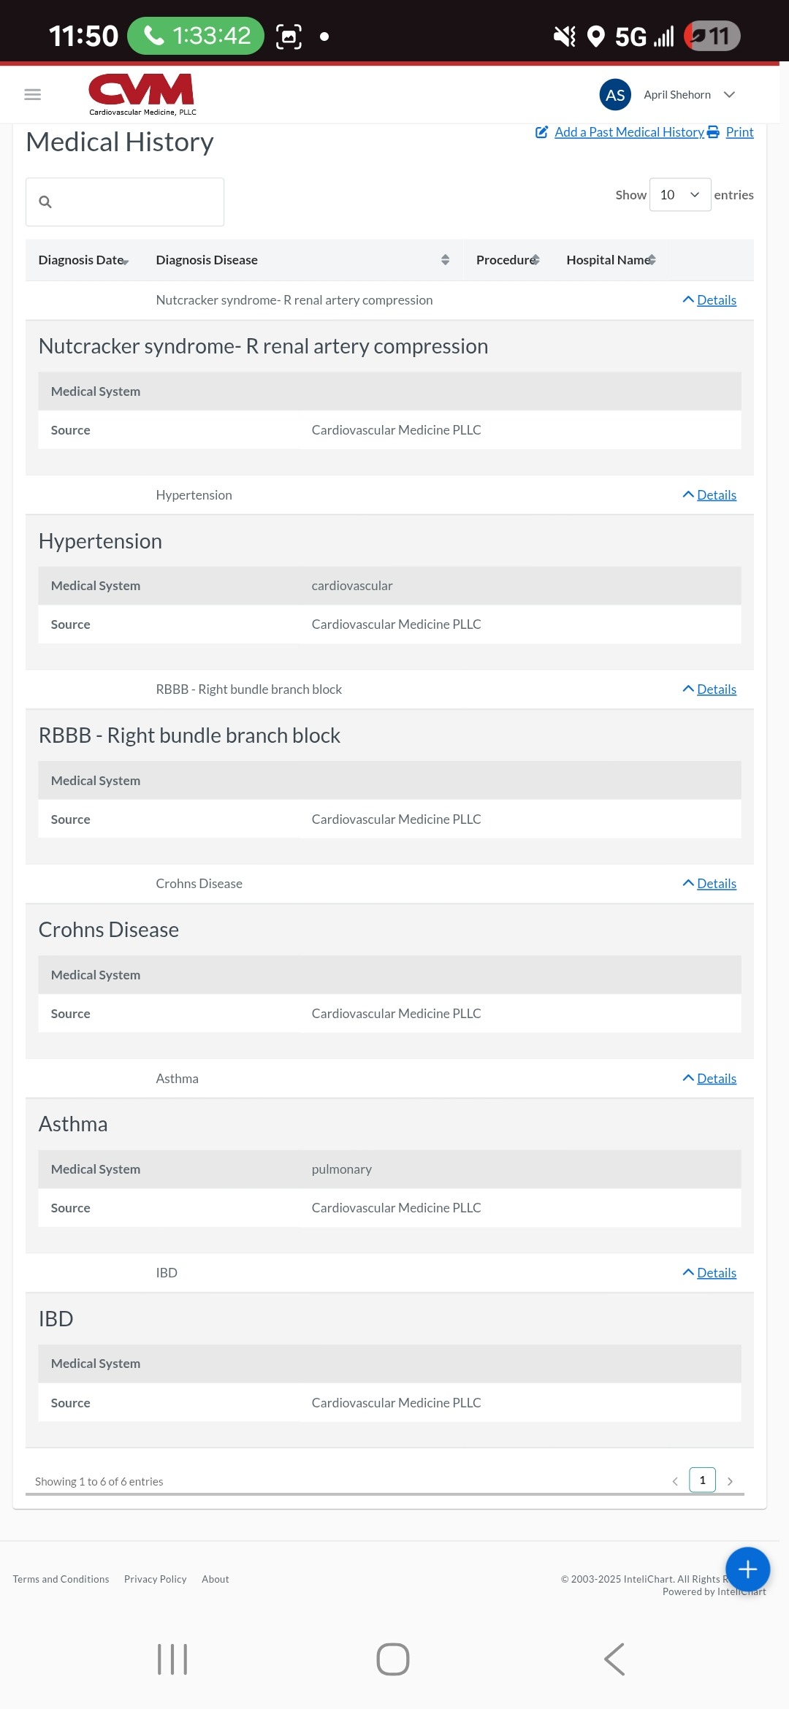Viewport: 789px width, 1709px height.
Task: Tap the Android back navigation button
Action: coord(614,1659)
